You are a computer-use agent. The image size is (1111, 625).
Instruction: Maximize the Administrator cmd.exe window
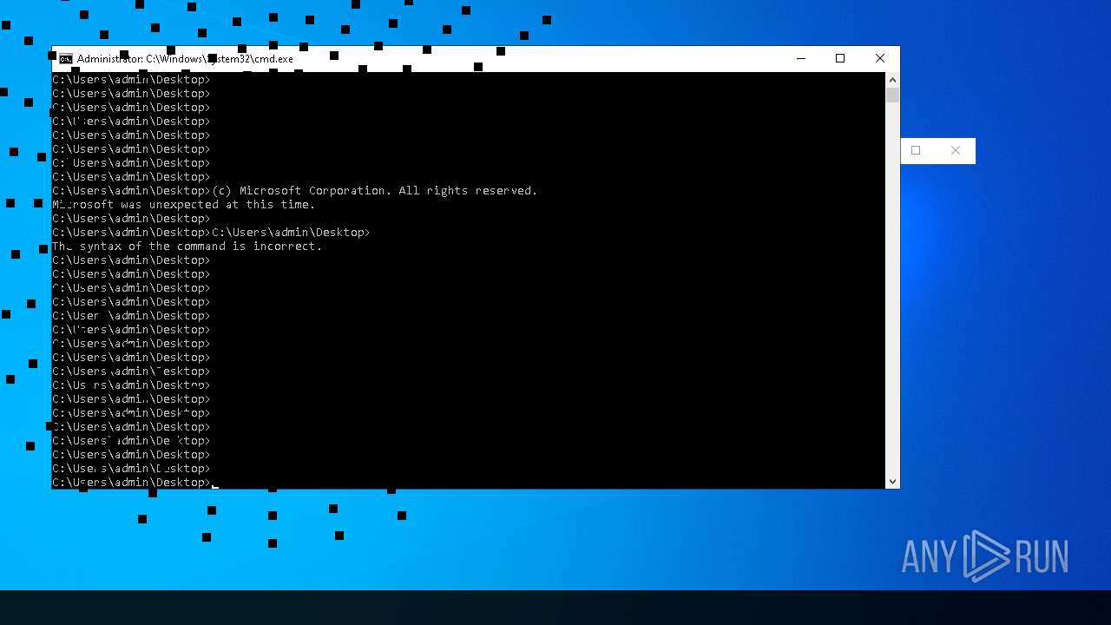click(x=840, y=59)
